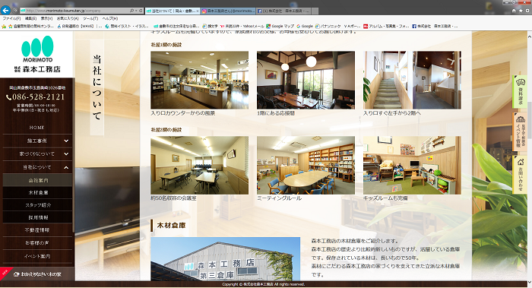Go to スタッフ紹介 in the sidebar

pyautogui.click(x=37, y=205)
